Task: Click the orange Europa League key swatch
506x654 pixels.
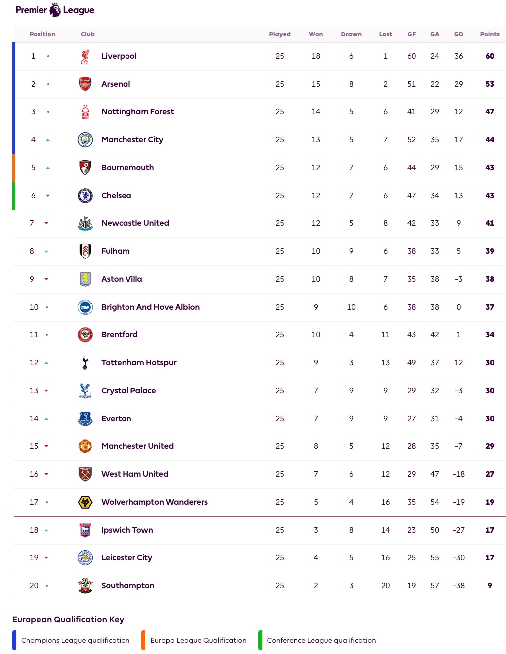Action: 143,640
